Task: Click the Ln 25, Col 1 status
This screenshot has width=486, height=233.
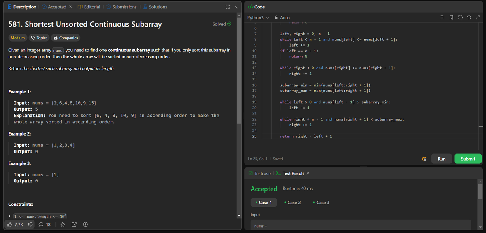Action: click(x=258, y=159)
